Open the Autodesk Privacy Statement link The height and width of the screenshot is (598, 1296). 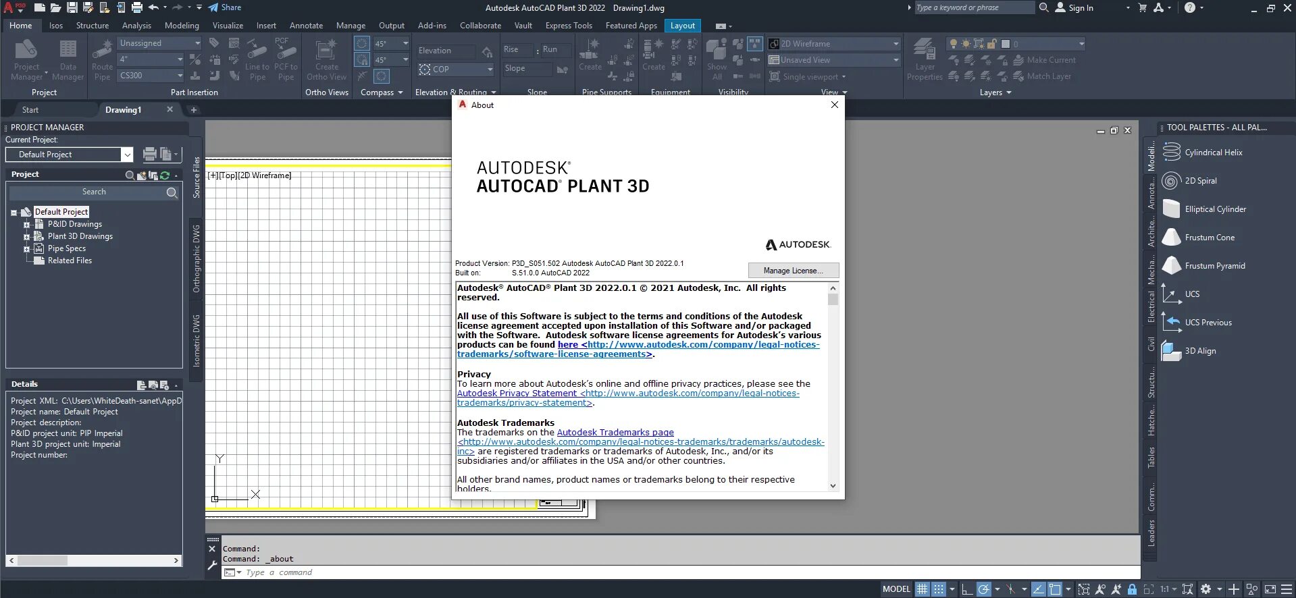pyautogui.click(x=628, y=398)
